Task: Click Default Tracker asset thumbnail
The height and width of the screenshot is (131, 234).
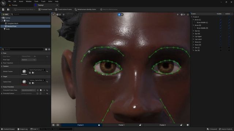Action: [24, 72]
